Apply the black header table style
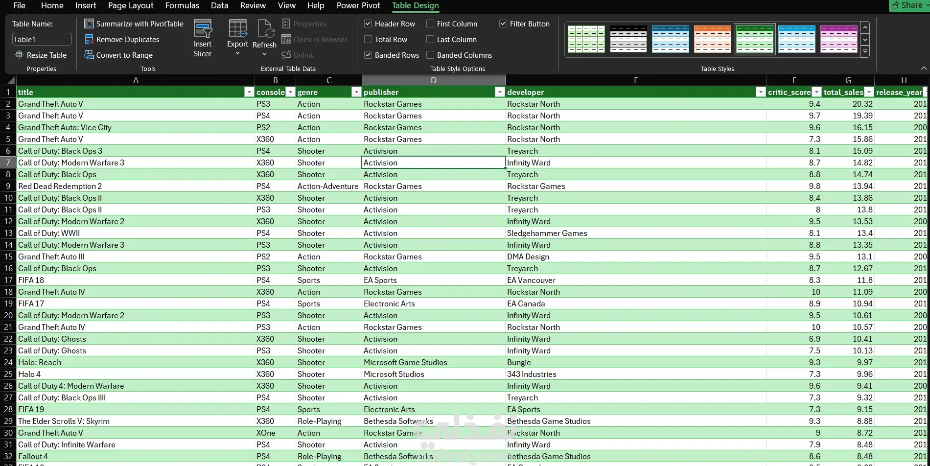 tap(628, 39)
